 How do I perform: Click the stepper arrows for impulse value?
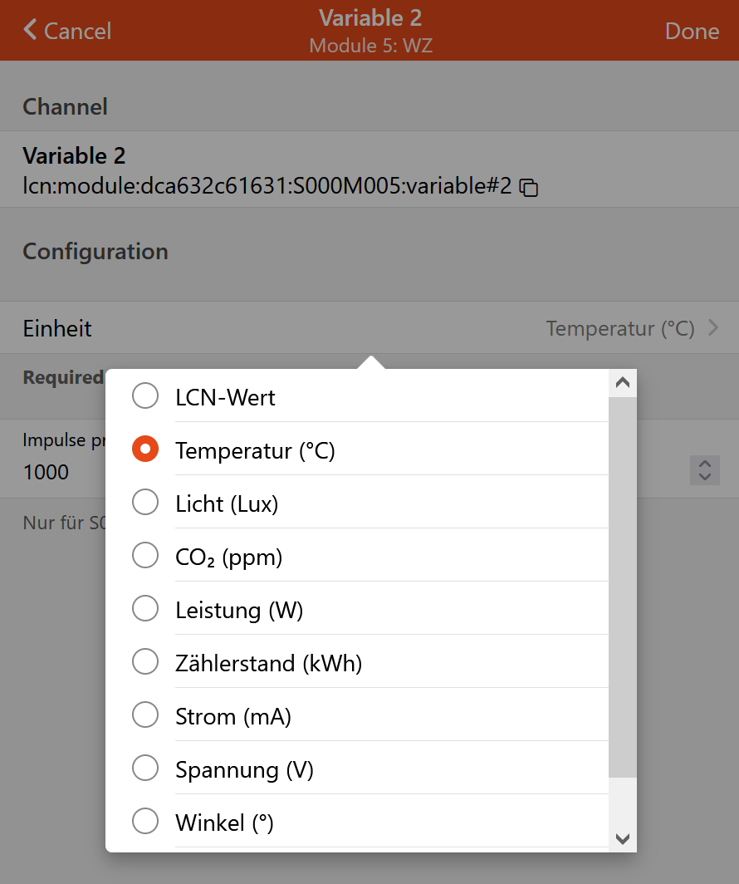(704, 470)
